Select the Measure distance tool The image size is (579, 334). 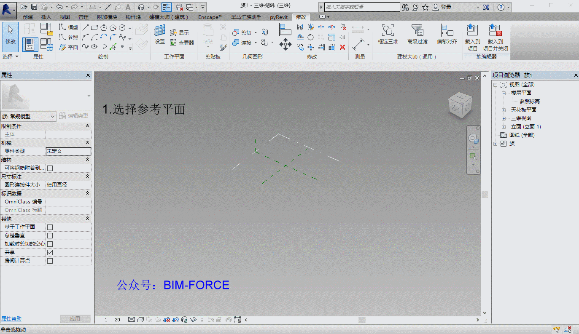(359, 44)
